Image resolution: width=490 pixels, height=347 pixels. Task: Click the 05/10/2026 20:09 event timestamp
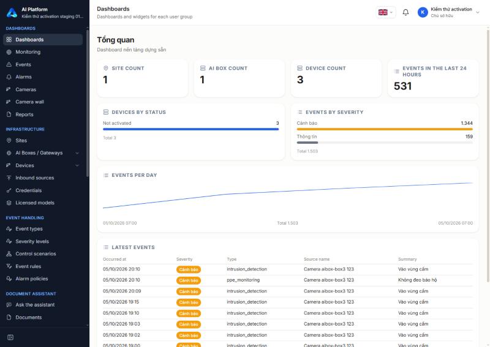[x=122, y=291]
